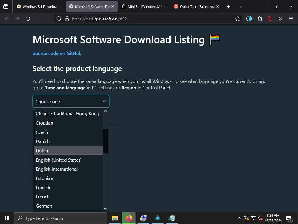298x224 pixels.
Task: Select Croatian language option
Action: (x=68, y=123)
